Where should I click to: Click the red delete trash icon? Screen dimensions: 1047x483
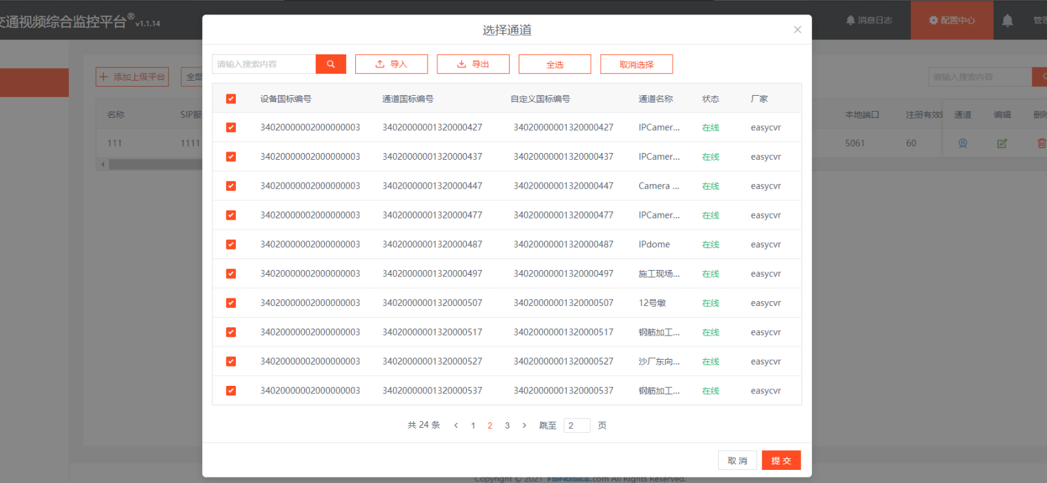1041,143
